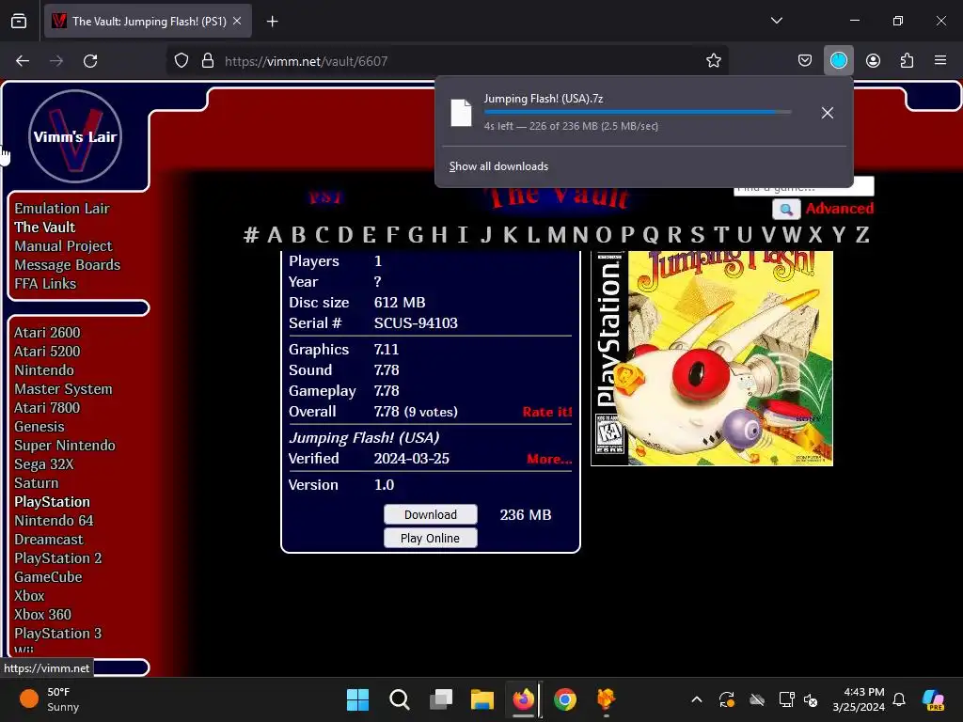Viewport: 963px width, 722px height.
Task: Click the muted volume tray icon
Action: [x=811, y=699]
